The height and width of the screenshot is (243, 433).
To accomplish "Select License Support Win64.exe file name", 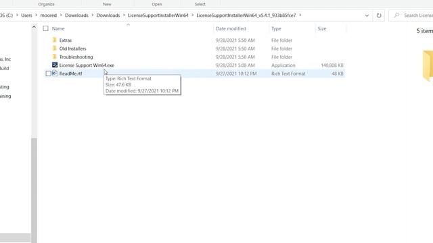I will (x=87, y=65).
